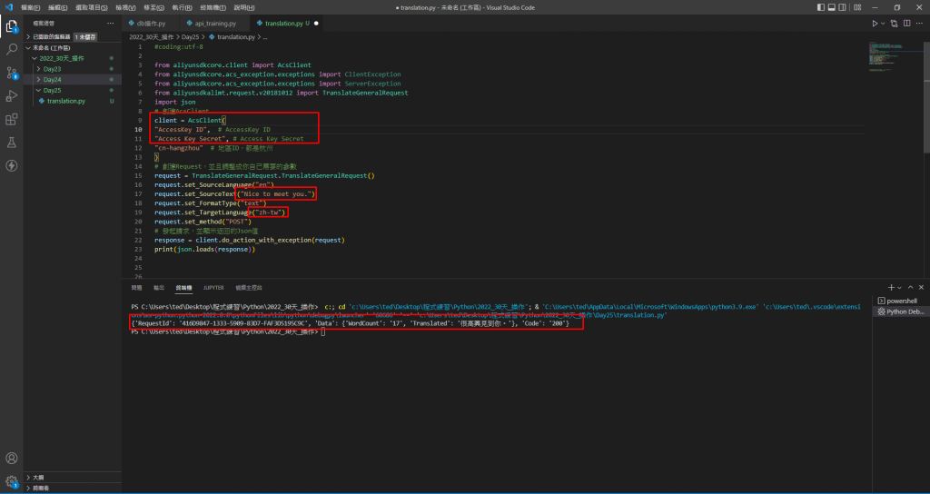Toggle secondary sidebar layout icon
This screenshot has height=494, width=930.
click(x=842, y=7)
